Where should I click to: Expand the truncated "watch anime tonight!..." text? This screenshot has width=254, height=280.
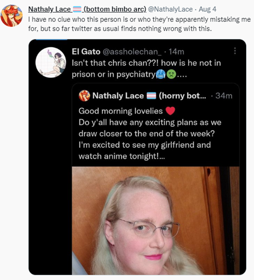click(122, 156)
